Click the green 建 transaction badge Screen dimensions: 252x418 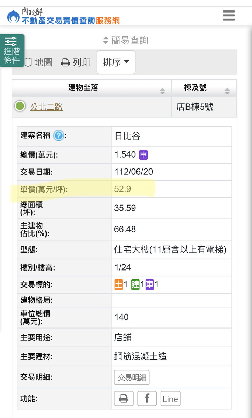[x=135, y=284]
